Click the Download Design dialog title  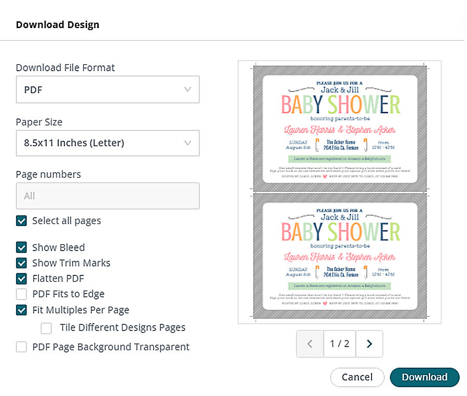(58, 25)
